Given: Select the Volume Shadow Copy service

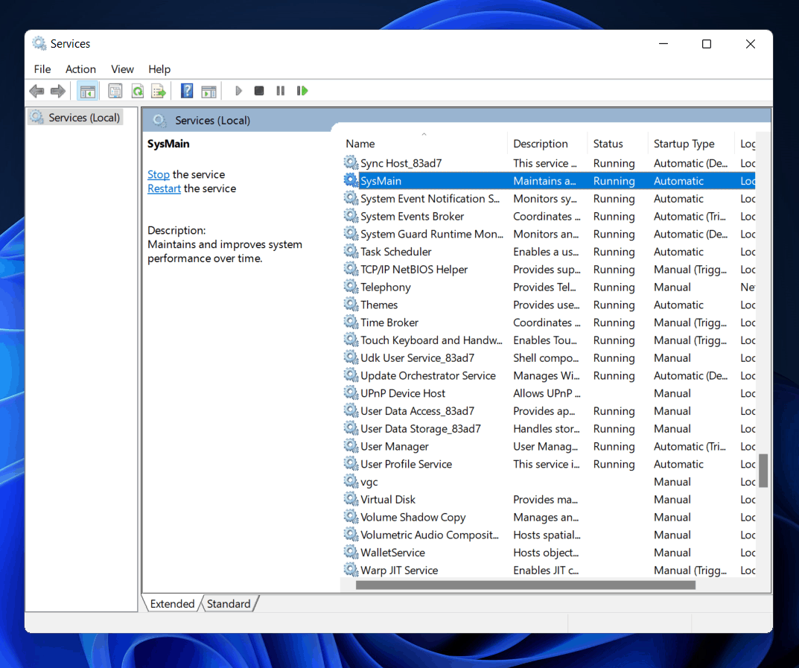Looking at the screenshot, I should point(413,517).
